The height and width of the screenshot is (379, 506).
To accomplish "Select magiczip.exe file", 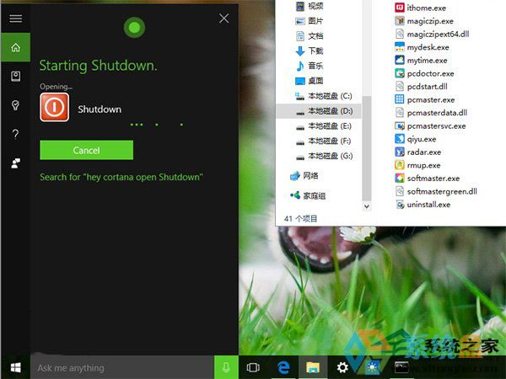I will click(424, 21).
